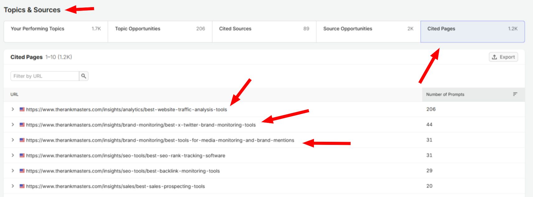Open the best-backlink-monitoring-tools URL
This screenshot has width=533, height=197.
(123, 171)
